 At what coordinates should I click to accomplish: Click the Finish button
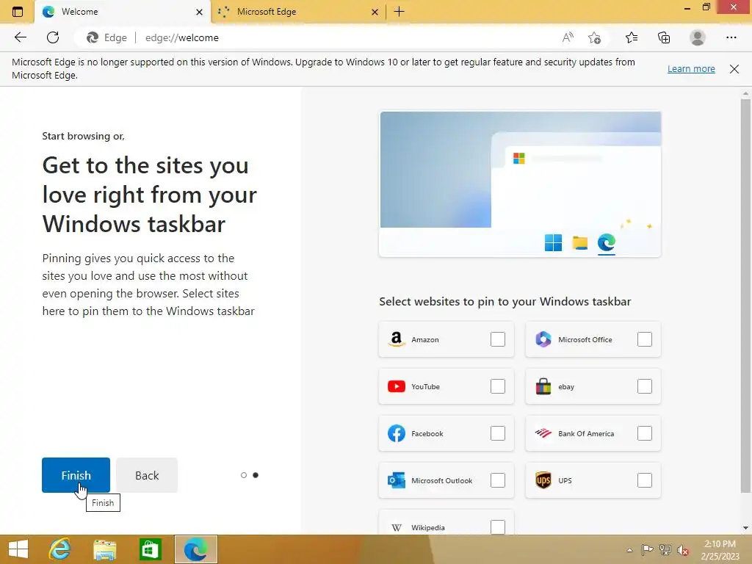tap(76, 475)
